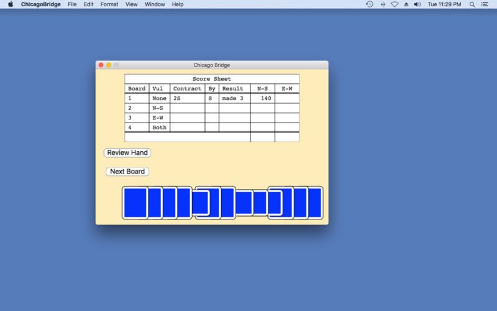Click the 'By' column header

pyautogui.click(x=212, y=88)
